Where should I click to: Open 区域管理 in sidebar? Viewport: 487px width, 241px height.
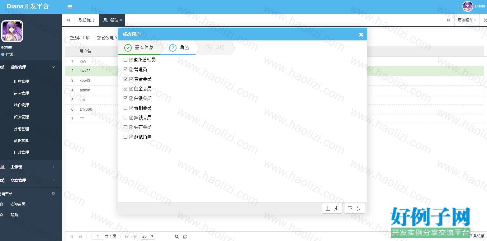(21, 152)
